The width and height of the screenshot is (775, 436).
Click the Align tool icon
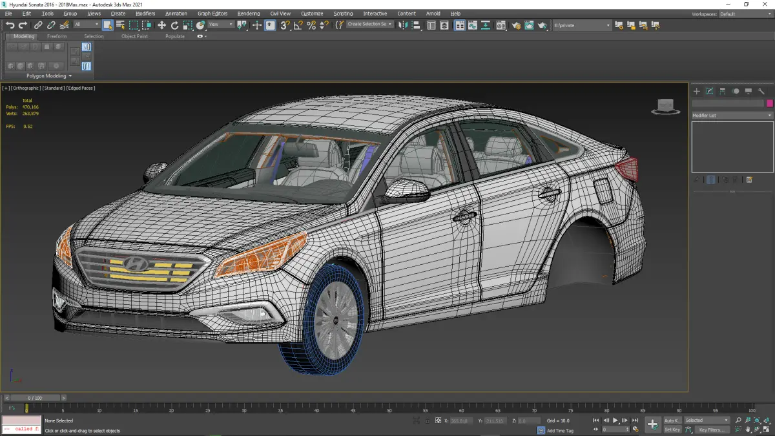click(x=416, y=25)
